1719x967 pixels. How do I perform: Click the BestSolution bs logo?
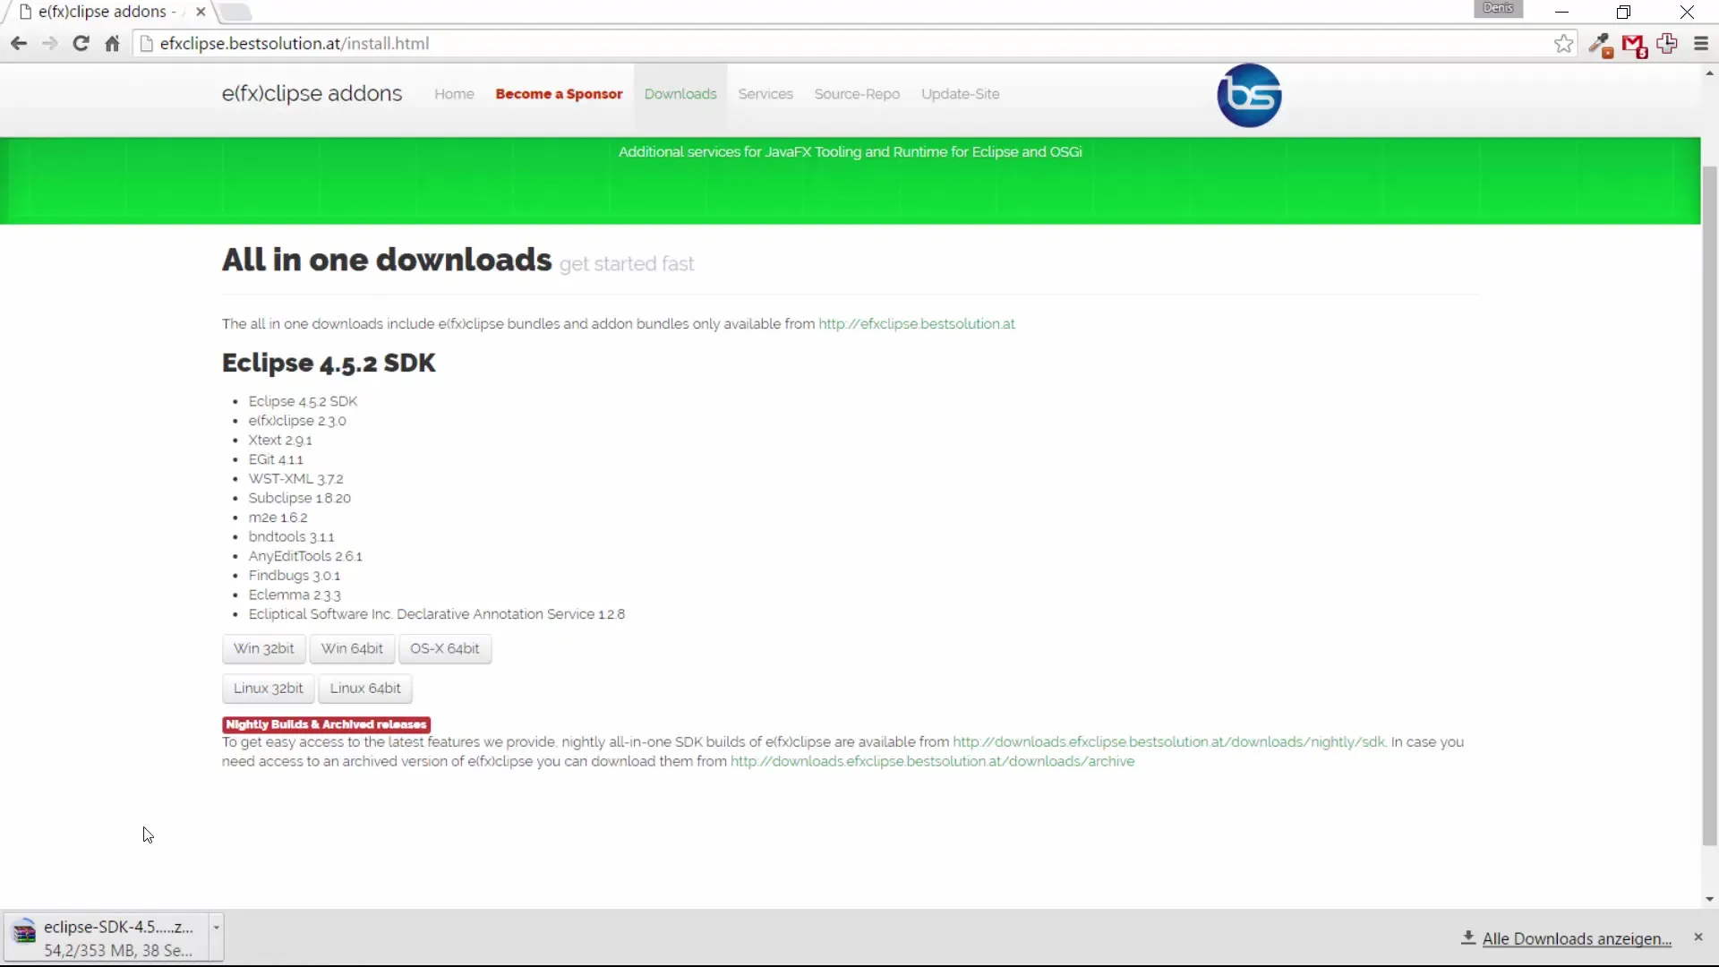[1249, 95]
